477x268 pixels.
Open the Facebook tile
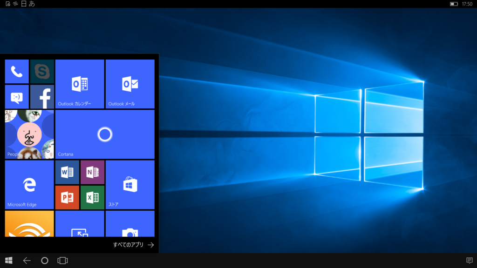(x=42, y=97)
